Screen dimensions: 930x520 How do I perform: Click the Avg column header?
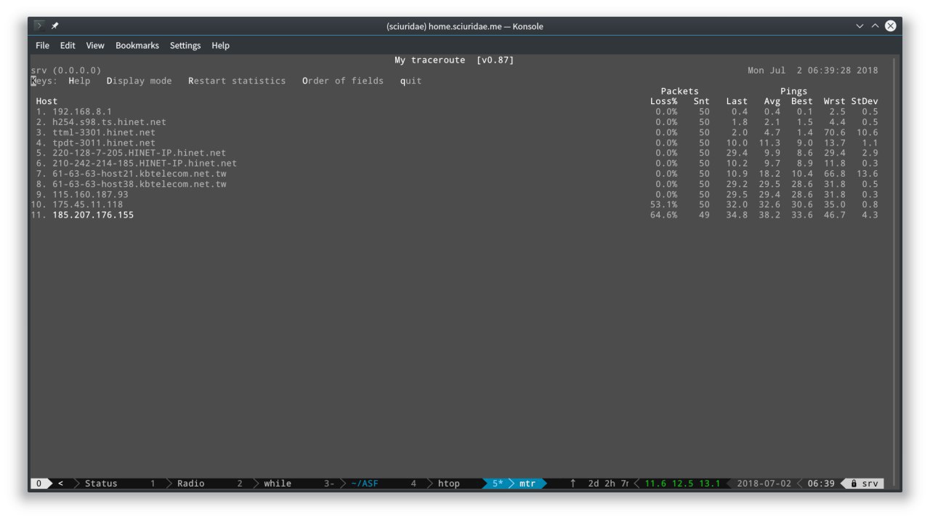(772, 101)
